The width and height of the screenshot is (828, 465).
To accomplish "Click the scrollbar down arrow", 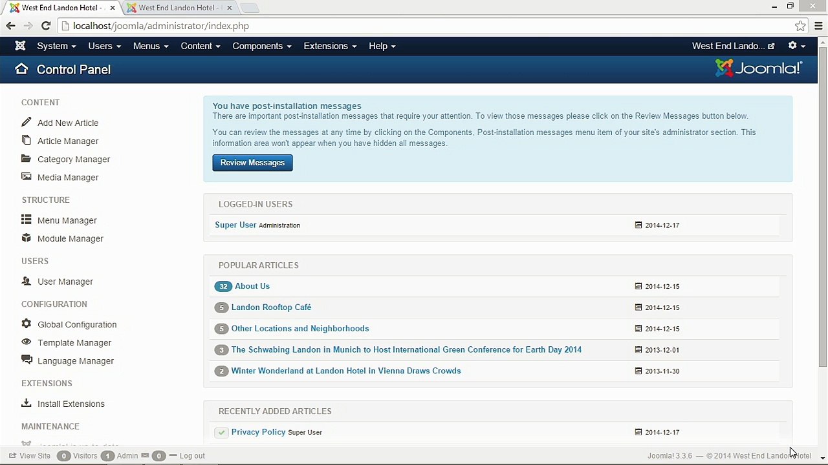I will pos(823,460).
